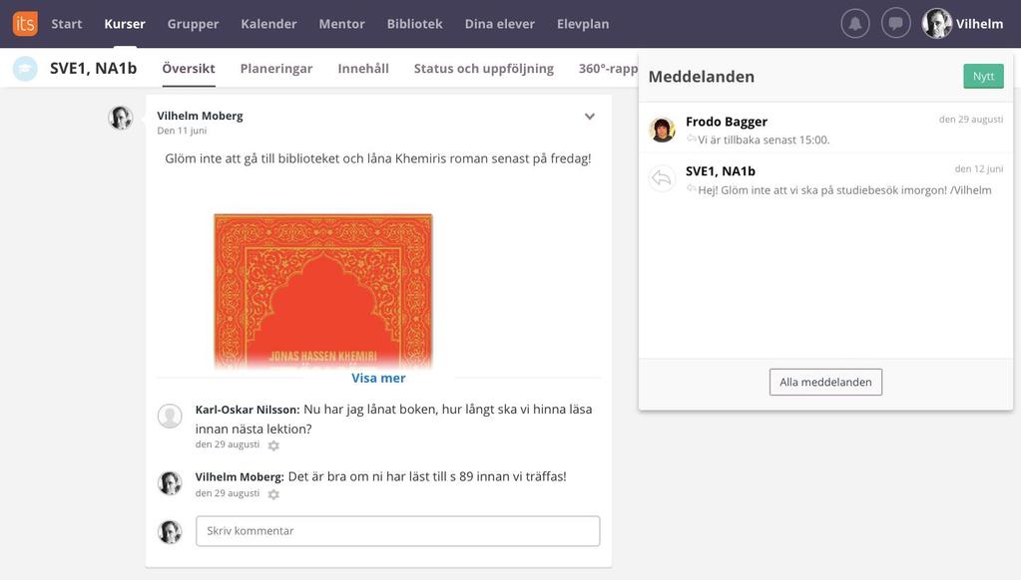
Task: Click the Vilhelm username in top bar
Action: (979, 24)
